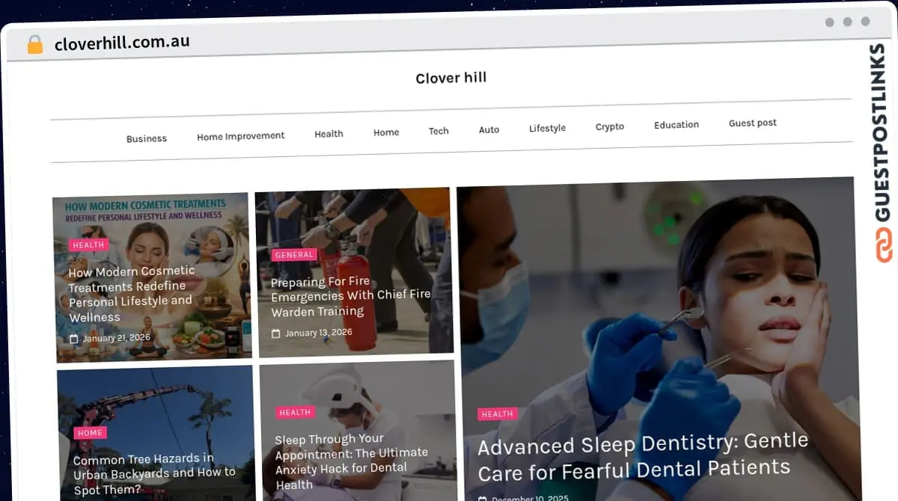Image resolution: width=898 pixels, height=501 pixels.
Task: Open How Modern Cosmetic Treatments article title
Action: click(132, 294)
